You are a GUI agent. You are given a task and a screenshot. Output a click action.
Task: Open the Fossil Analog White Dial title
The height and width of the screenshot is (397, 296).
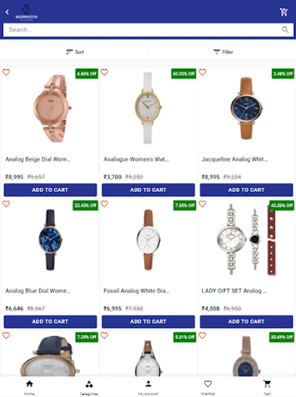136,291
